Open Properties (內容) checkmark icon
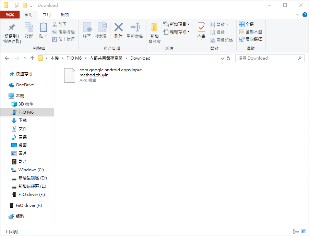Viewport: 309px width, 236px height. [x=201, y=27]
